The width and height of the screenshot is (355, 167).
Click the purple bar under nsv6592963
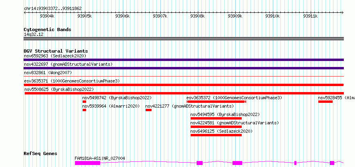coord(183,60)
